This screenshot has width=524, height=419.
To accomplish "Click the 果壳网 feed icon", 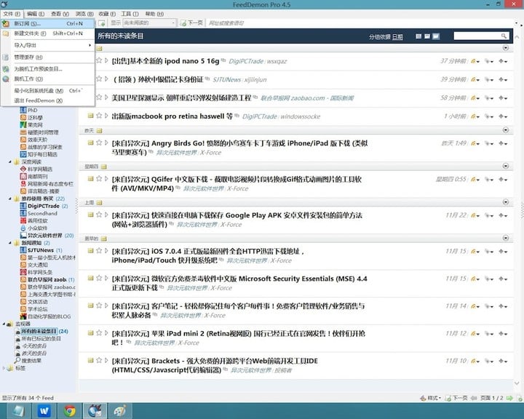I will click(23, 125).
